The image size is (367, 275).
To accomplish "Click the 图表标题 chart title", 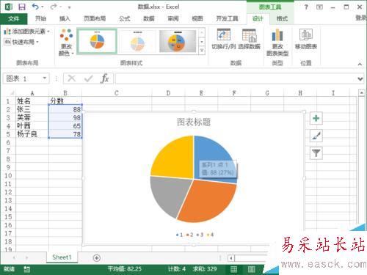I will 194,122.
